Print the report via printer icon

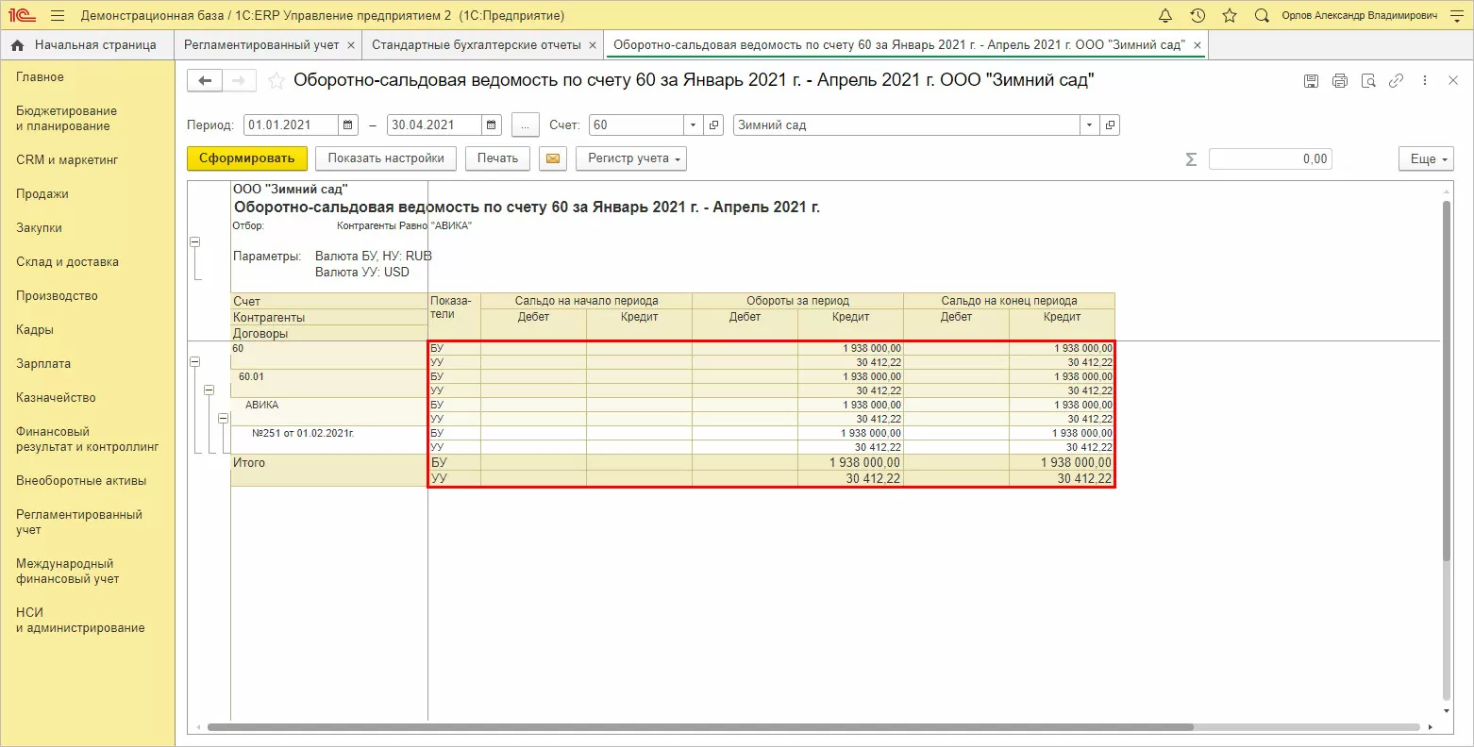coord(1339,81)
